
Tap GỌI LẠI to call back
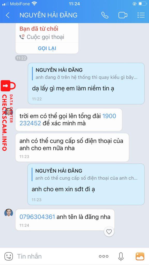47,48
